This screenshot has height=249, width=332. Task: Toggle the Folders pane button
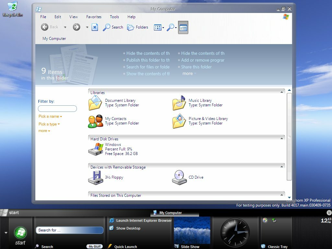point(137,27)
